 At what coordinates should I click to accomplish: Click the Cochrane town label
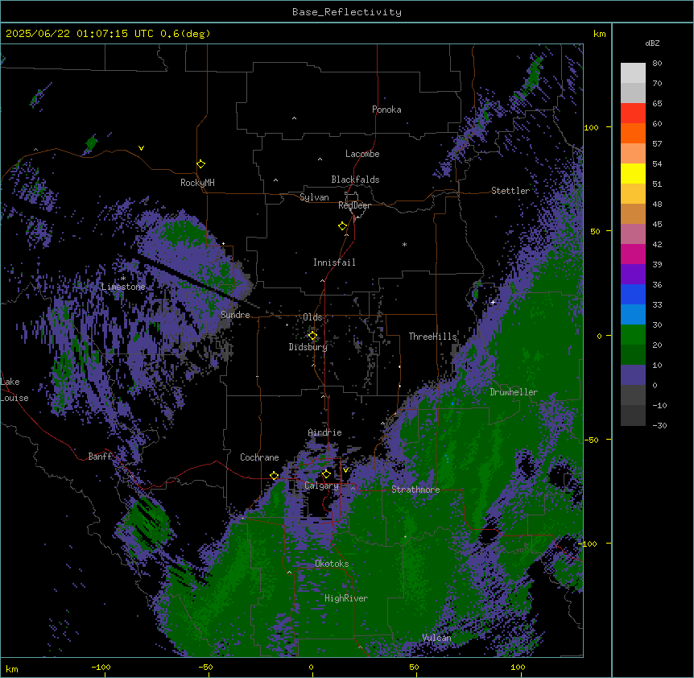pyautogui.click(x=259, y=457)
